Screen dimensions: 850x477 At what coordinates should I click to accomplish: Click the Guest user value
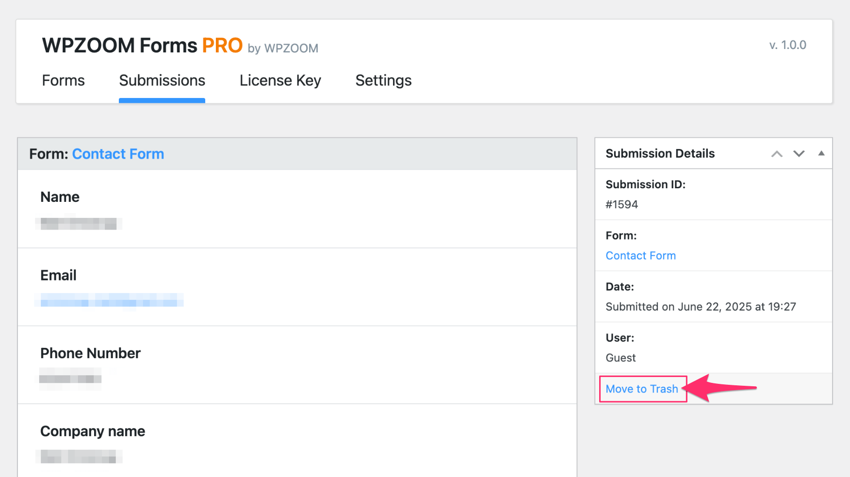(x=621, y=358)
